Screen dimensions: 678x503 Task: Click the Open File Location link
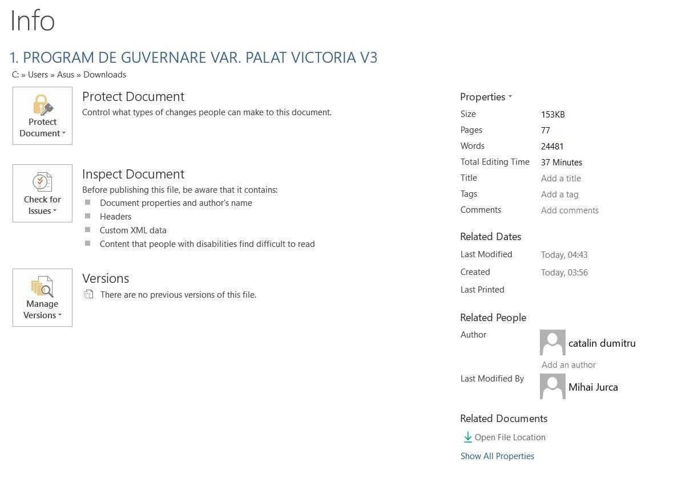(x=510, y=437)
